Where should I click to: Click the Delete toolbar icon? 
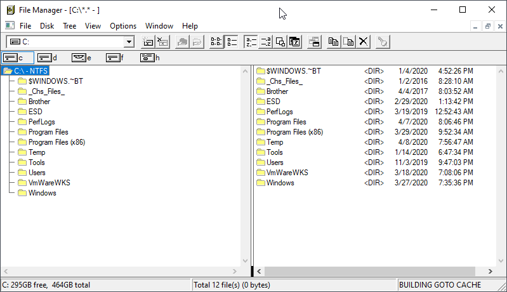coord(363,42)
